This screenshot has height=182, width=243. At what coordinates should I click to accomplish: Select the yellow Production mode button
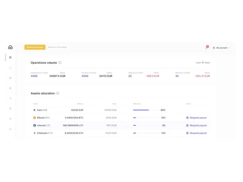[x=35, y=47]
